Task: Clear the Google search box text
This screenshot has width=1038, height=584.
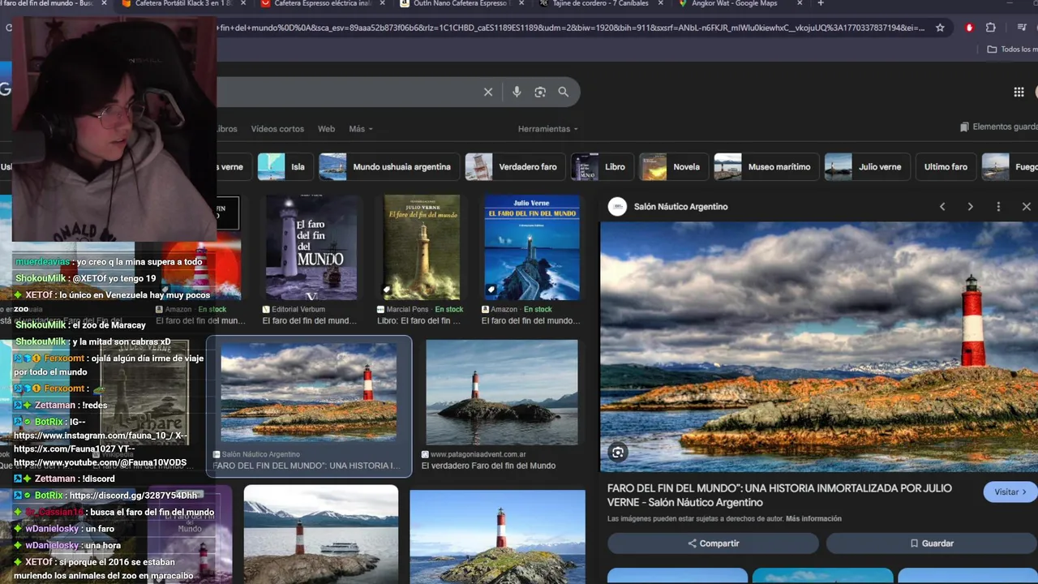Action: pyautogui.click(x=488, y=92)
